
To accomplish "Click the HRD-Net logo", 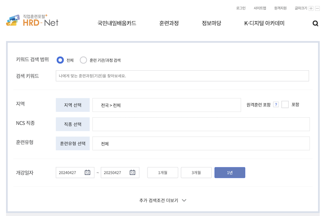I will click(32, 20).
